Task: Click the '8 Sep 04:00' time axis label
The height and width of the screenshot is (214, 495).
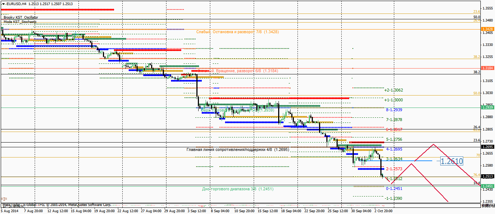Action: click(x=220, y=211)
